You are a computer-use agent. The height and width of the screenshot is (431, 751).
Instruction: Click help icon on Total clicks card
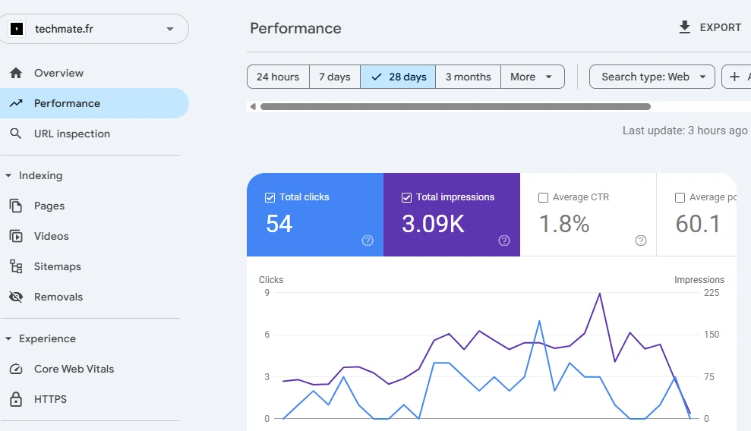(368, 241)
